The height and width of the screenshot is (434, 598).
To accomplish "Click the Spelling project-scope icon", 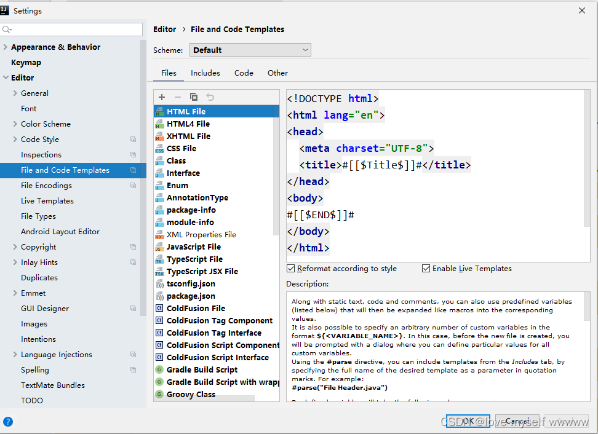I will tap(133, 369).
